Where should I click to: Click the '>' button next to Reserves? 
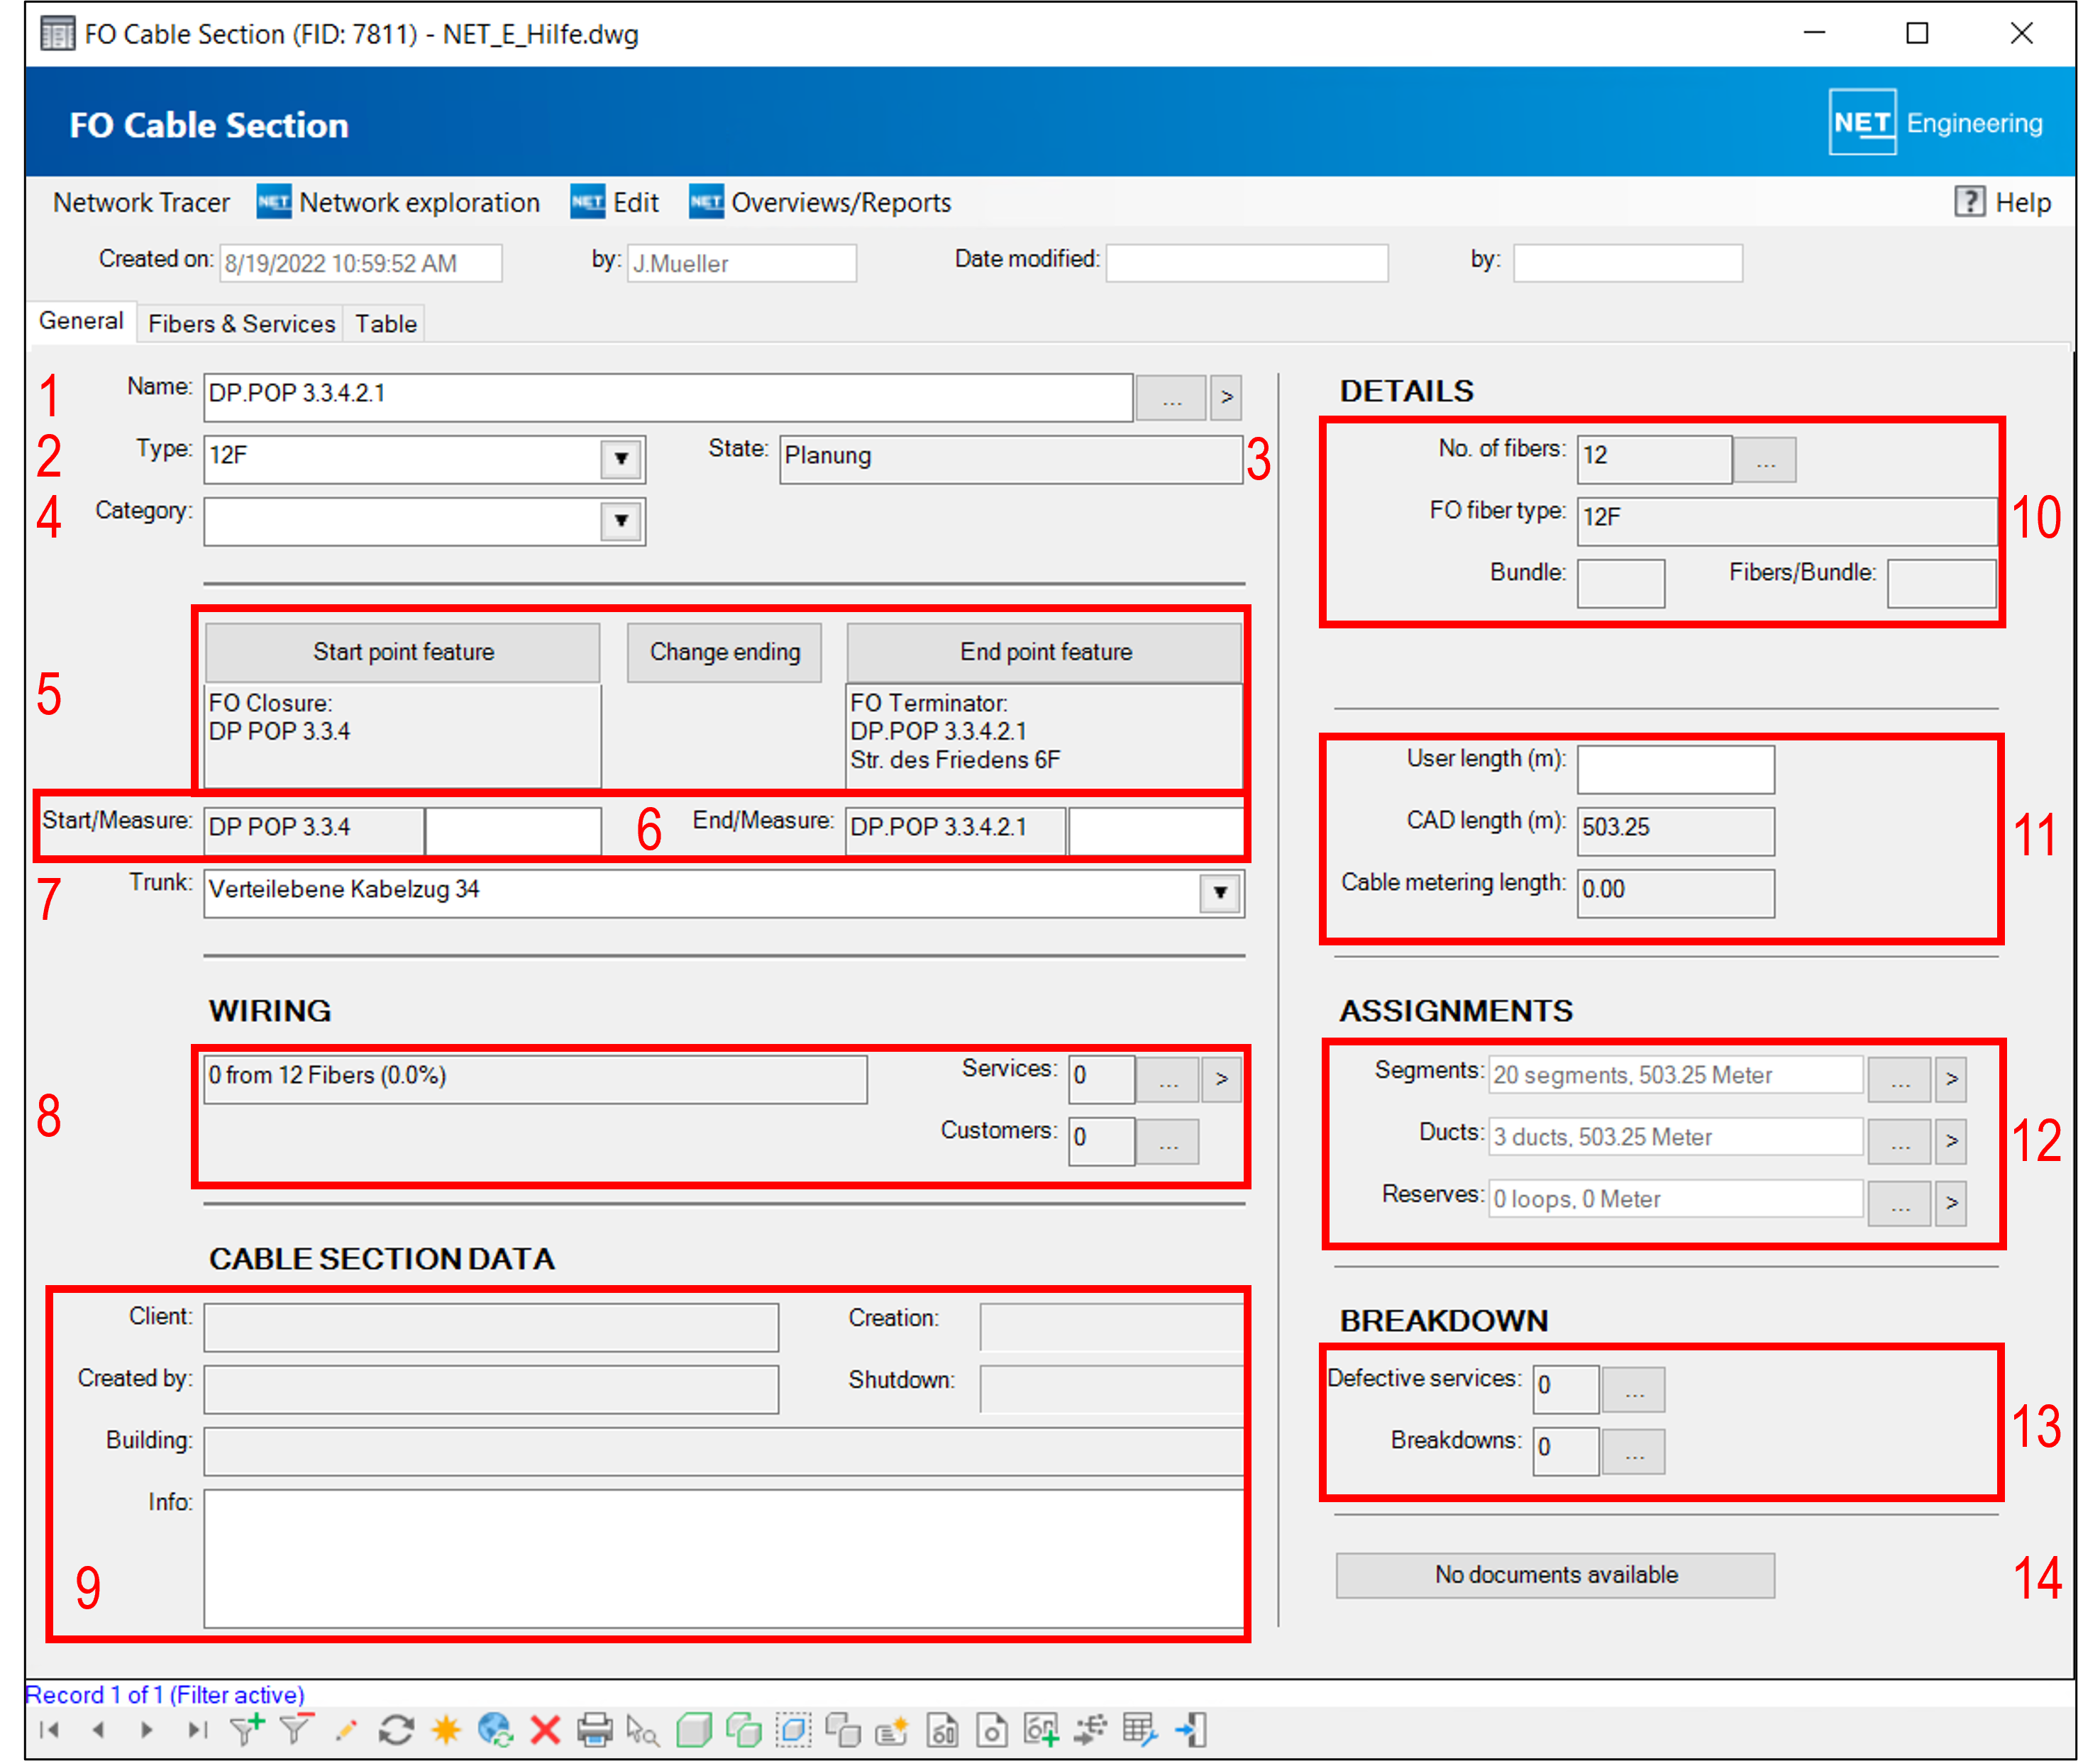point(1951,1204)
